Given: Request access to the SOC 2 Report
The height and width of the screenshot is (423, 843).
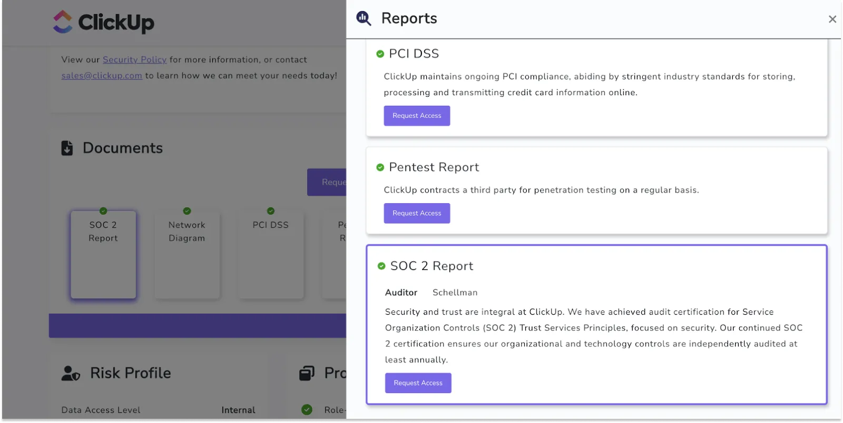Looking at the screenshot, I should tap(418, 383).
